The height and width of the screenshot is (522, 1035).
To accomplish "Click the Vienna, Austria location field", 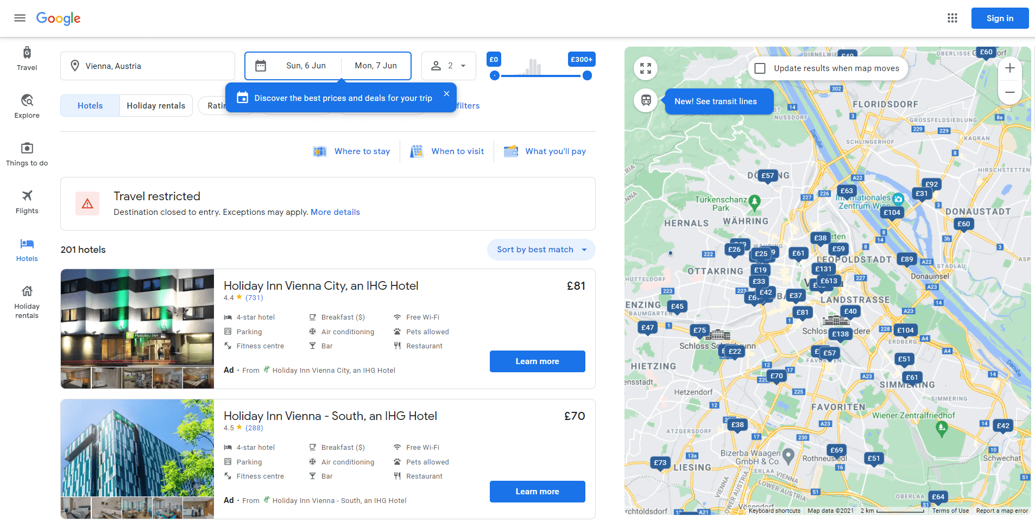I will [x=148, y=66].
